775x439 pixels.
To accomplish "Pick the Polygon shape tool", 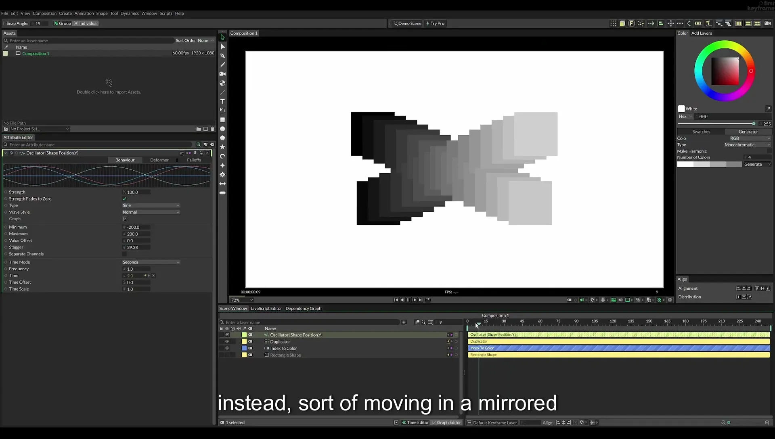I will point(222,138).
